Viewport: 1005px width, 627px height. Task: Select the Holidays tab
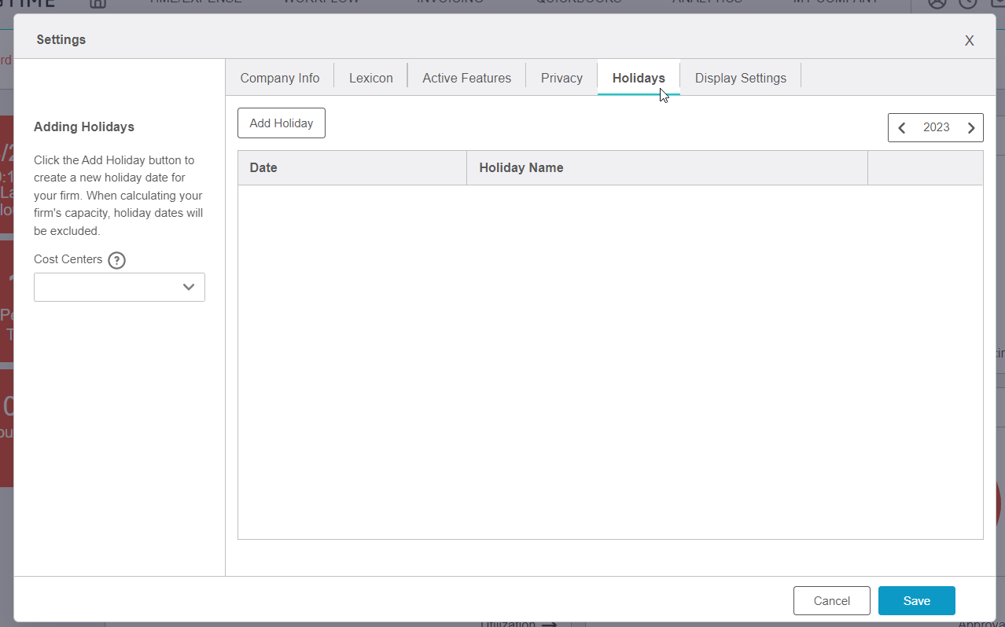(638, 78)
